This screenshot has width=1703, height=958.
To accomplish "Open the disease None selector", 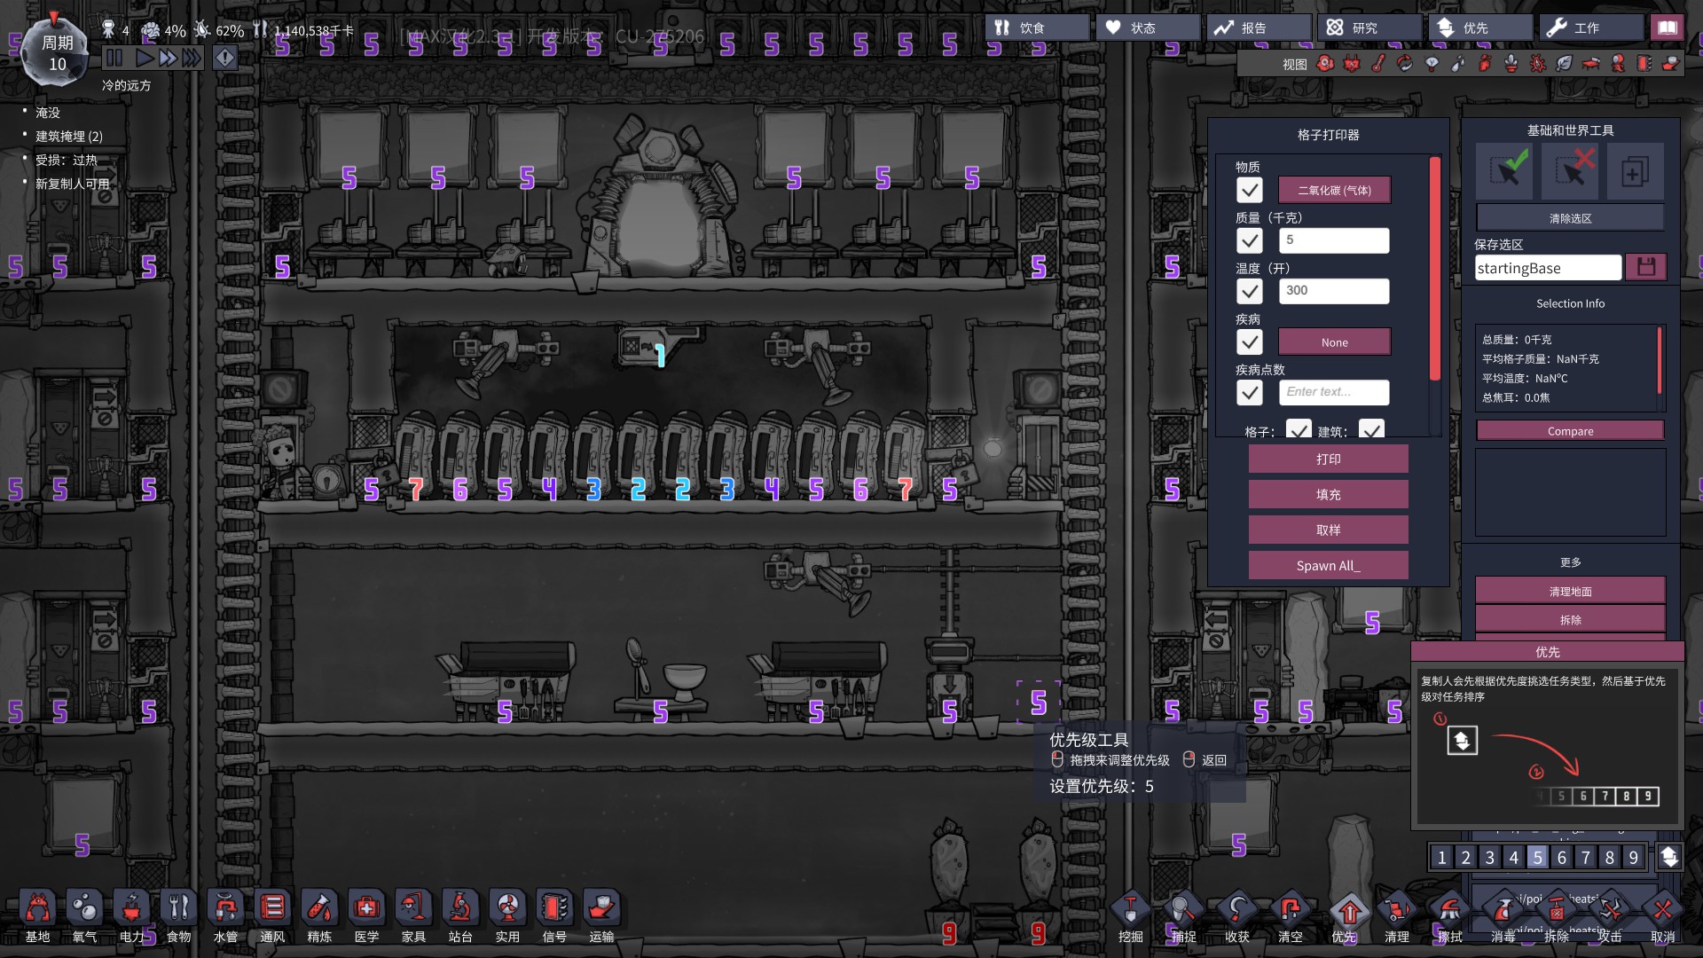I will [1334, 342].
